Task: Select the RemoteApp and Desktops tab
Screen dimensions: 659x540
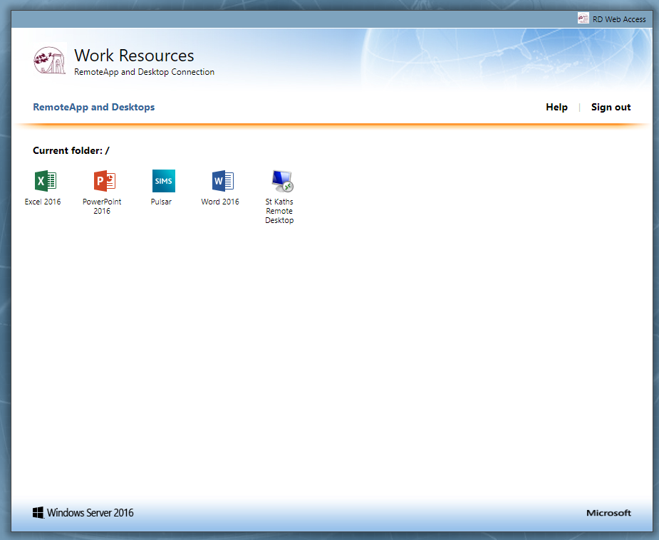Action: point(94,107)
